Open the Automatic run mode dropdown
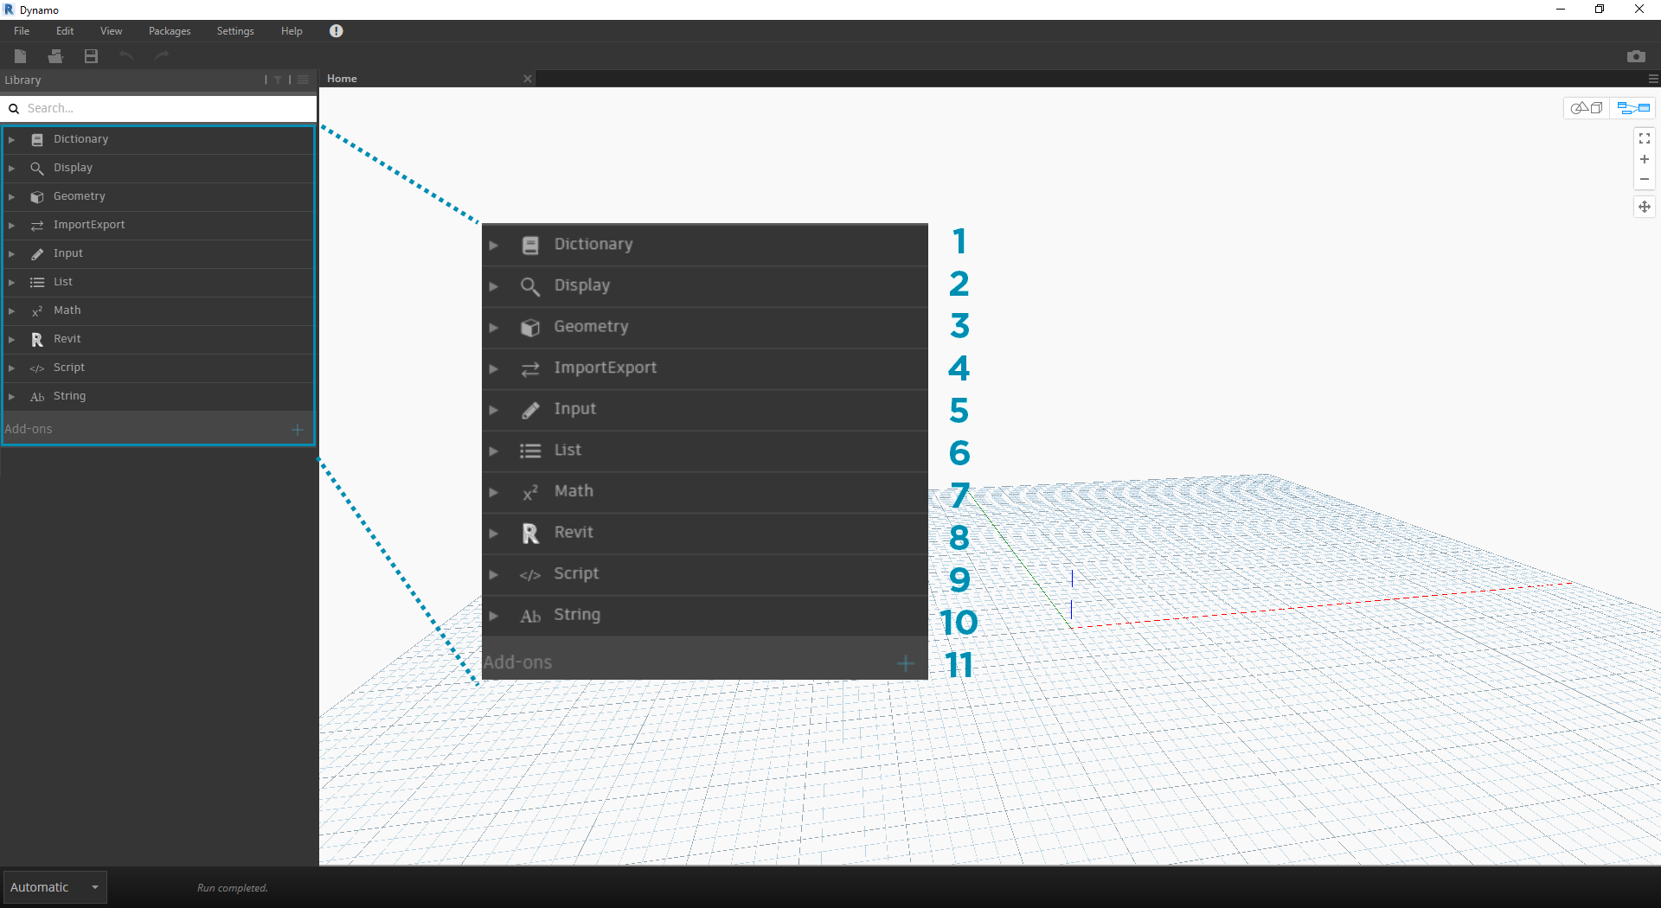The width and height of the screenshot is (1661, 908). [x=55, y=887]
